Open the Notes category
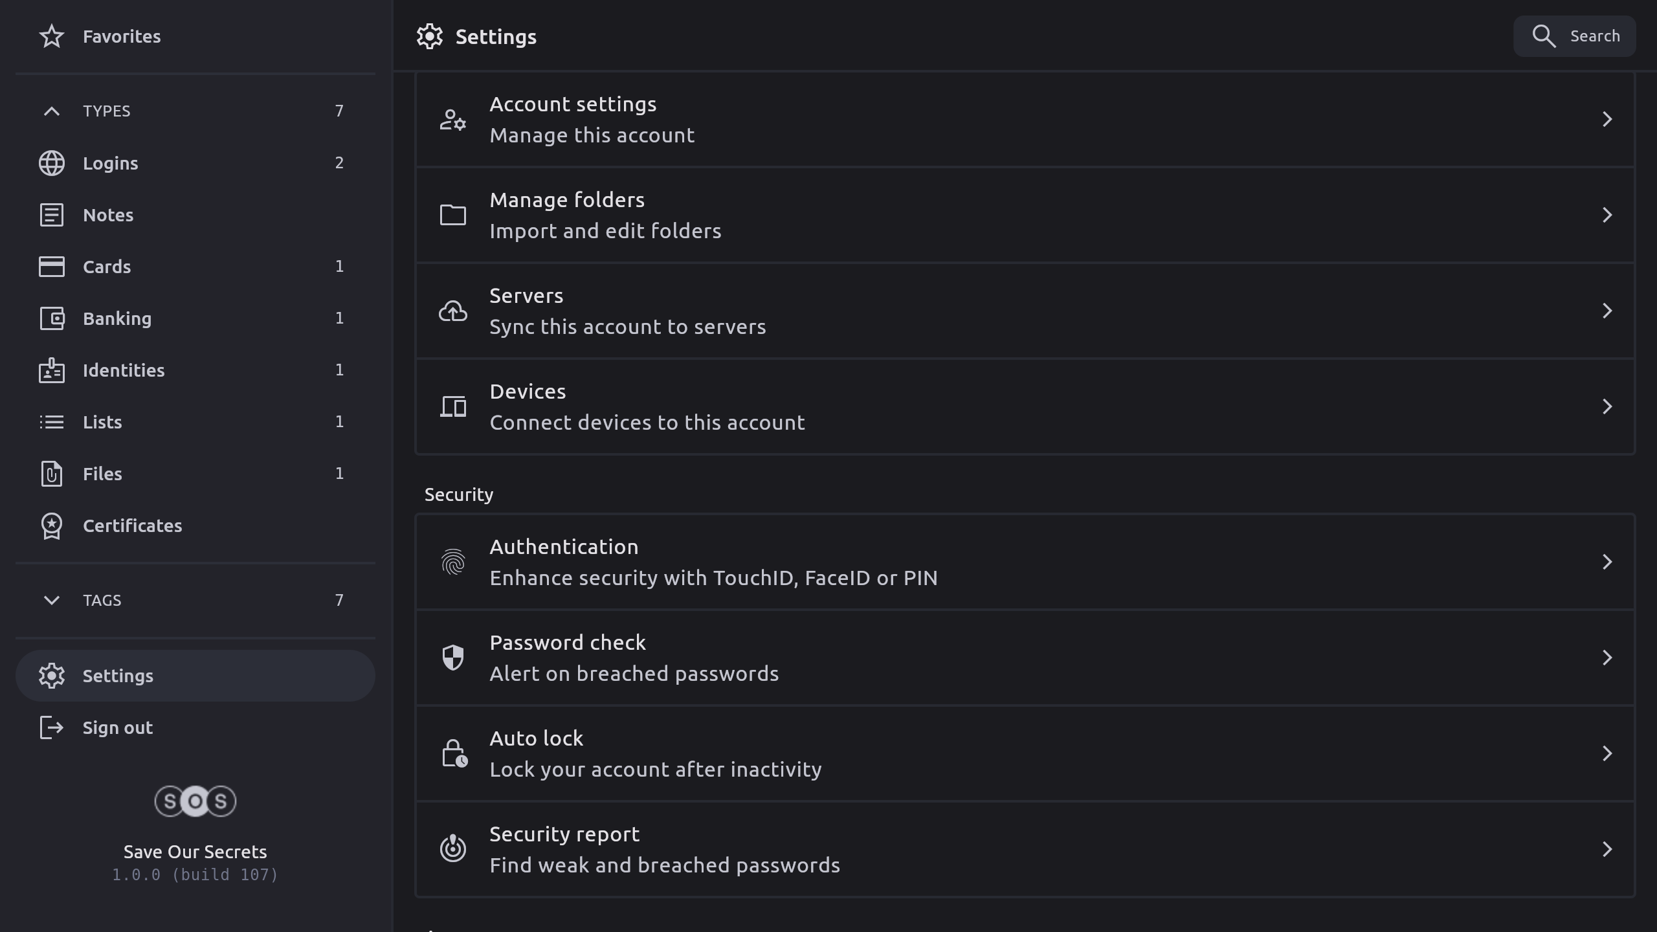The height and width of the screenshot is (932, 1657). coord(108,215)
